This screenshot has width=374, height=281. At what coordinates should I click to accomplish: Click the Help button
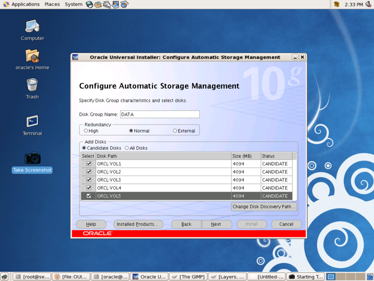(x=91, y=224)
